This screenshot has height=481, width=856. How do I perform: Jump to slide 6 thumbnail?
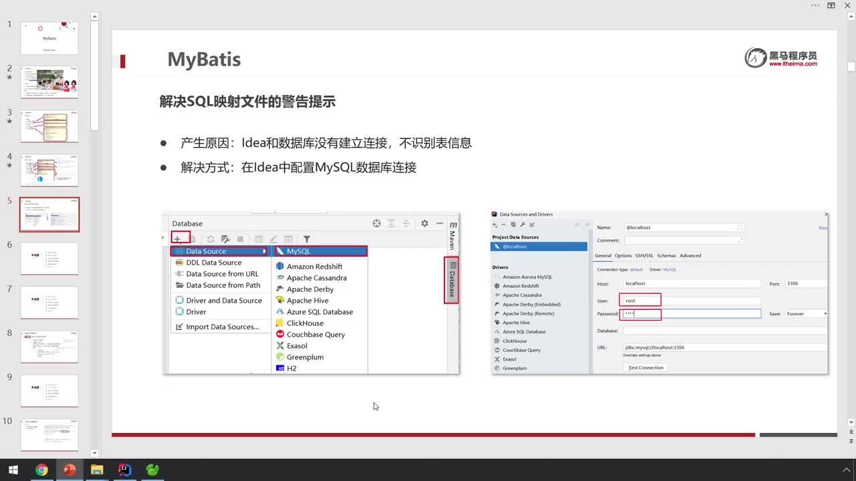click(x=49, y=259)
